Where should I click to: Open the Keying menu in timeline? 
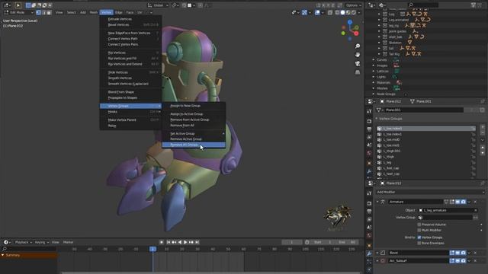pyautogui.click(x=41, y=242)
